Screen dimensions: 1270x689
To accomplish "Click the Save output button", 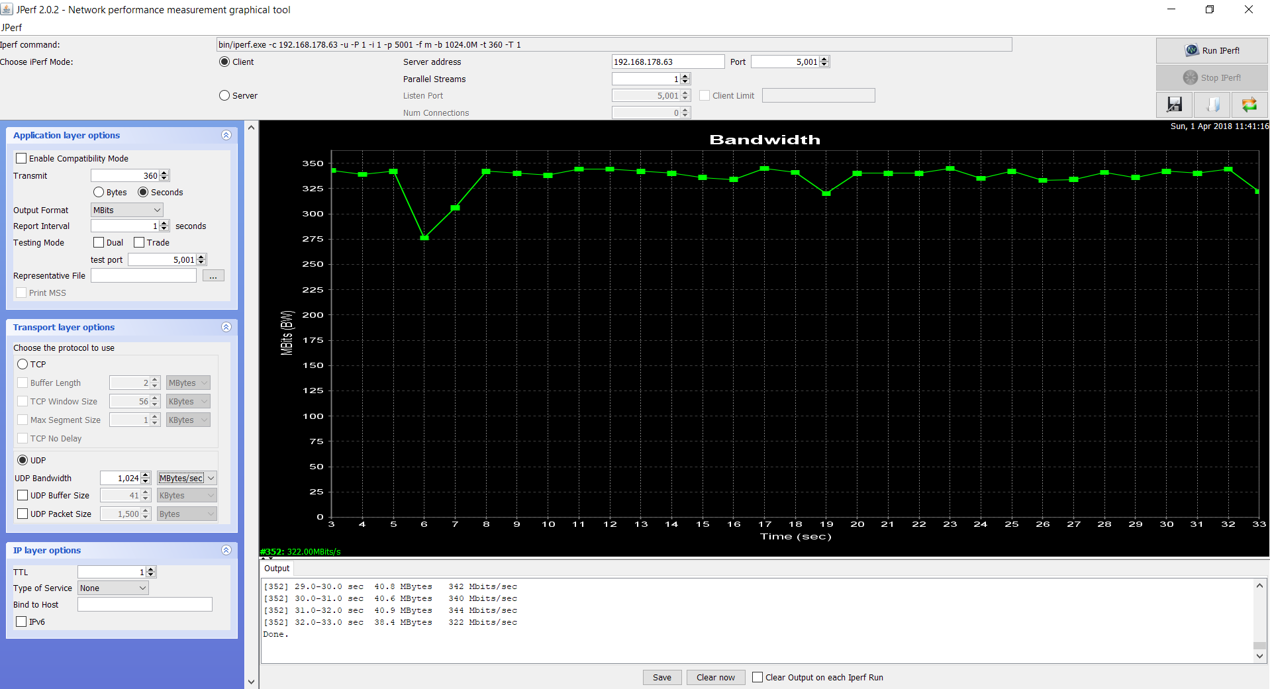I will 661,677.
